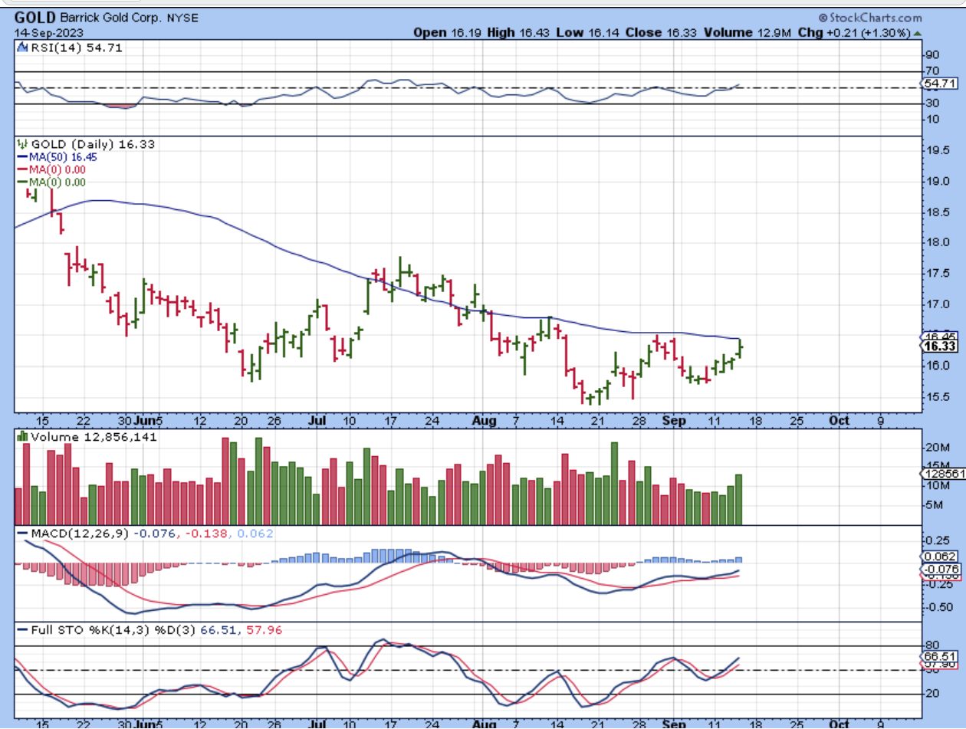Click the -0.50 MACD axis label
Screen dimensions: 966x729
pos(939,608)
